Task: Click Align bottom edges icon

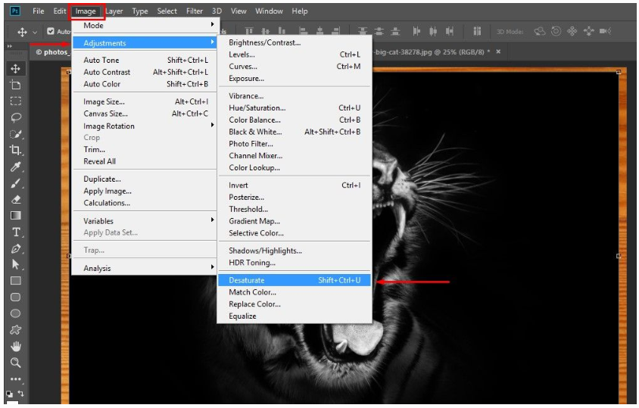Action: click(282, 31)
